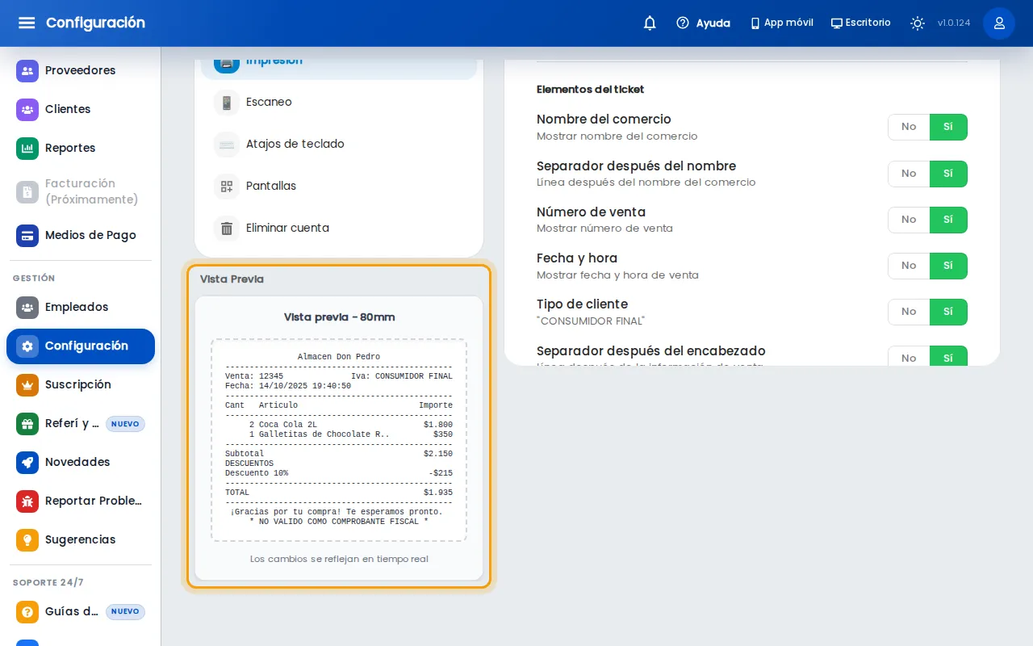This screenshot has height=646, width=1033.
Task: Open Clientes section icon
Action: [x=27, y=109]
